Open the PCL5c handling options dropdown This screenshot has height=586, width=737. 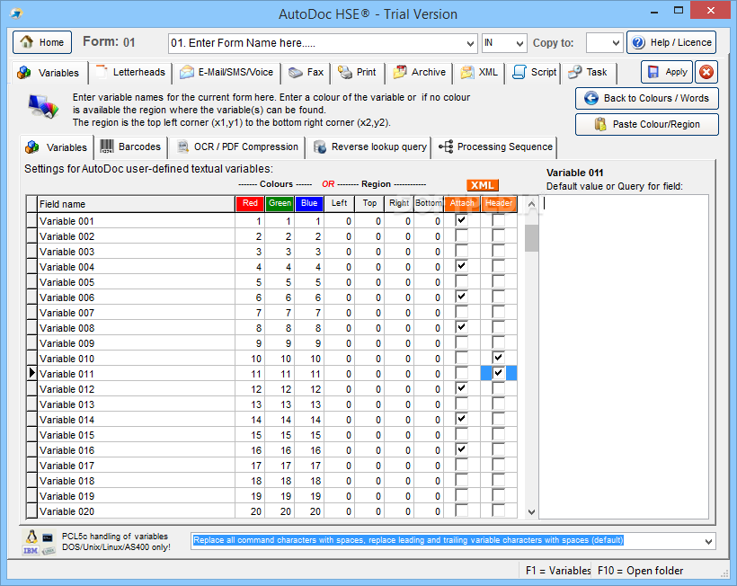708,541
